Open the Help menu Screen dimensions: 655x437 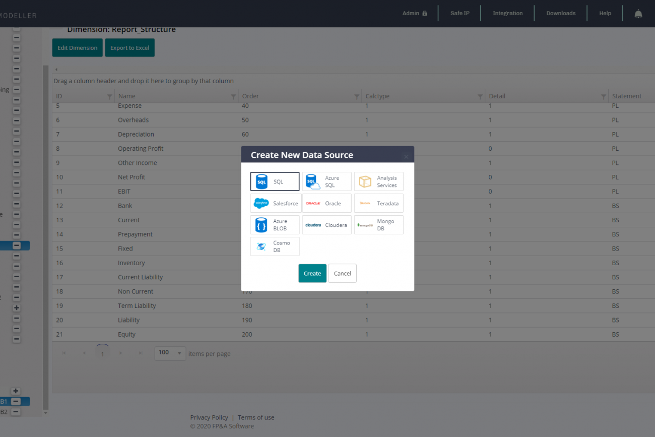pyautogui.click(x=605, y=13)
